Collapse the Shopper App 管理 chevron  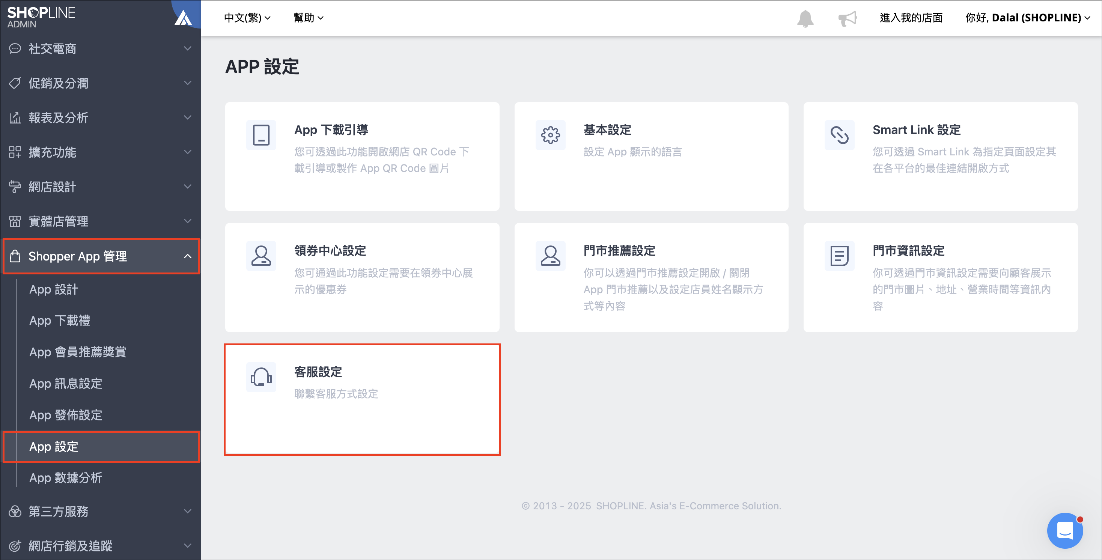click(187, 256)
